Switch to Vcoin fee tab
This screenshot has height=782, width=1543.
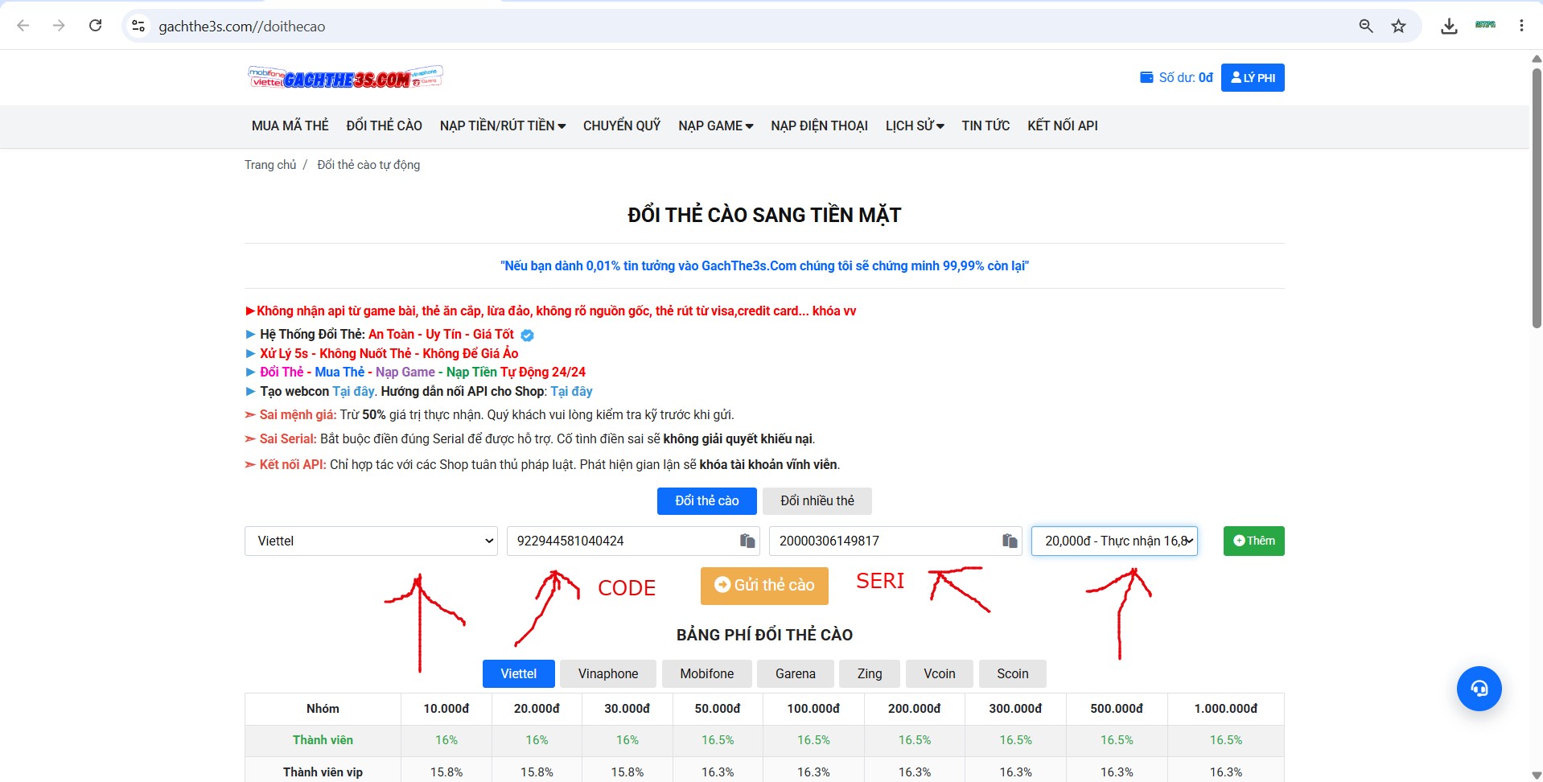(x=940, y=673)
